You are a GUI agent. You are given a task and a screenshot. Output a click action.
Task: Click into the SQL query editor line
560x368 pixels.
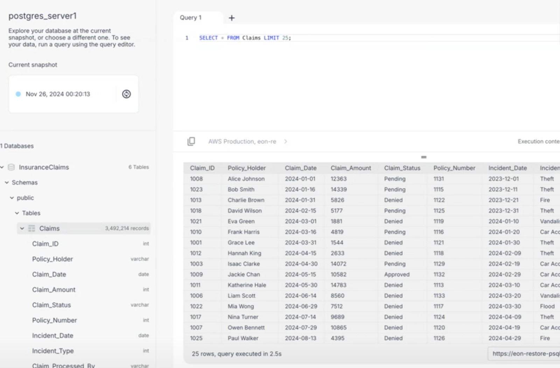point(379,38)
